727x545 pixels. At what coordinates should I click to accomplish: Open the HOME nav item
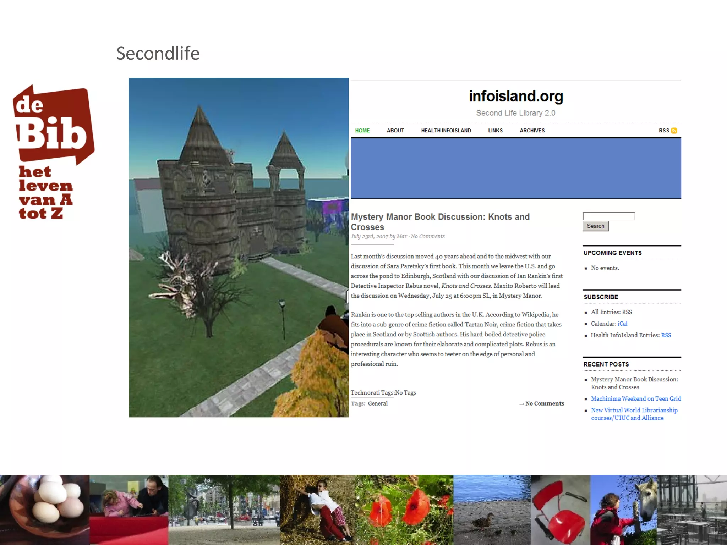tap(362, 131)
